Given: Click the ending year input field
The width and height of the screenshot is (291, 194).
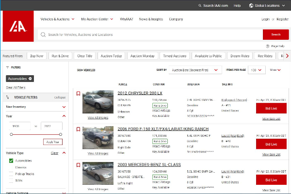Looking at the screenshot, I should [x=51, y=126].
